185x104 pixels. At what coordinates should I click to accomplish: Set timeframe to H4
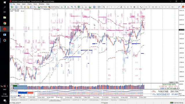(163, 7)
